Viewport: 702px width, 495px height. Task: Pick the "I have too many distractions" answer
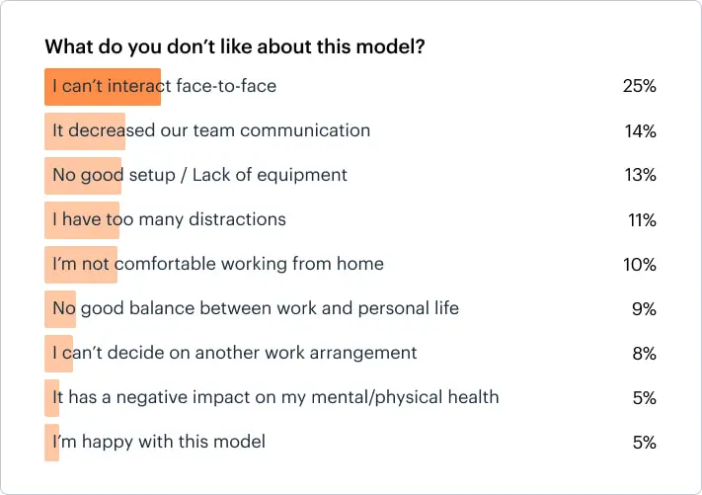(x=169, y=219)
